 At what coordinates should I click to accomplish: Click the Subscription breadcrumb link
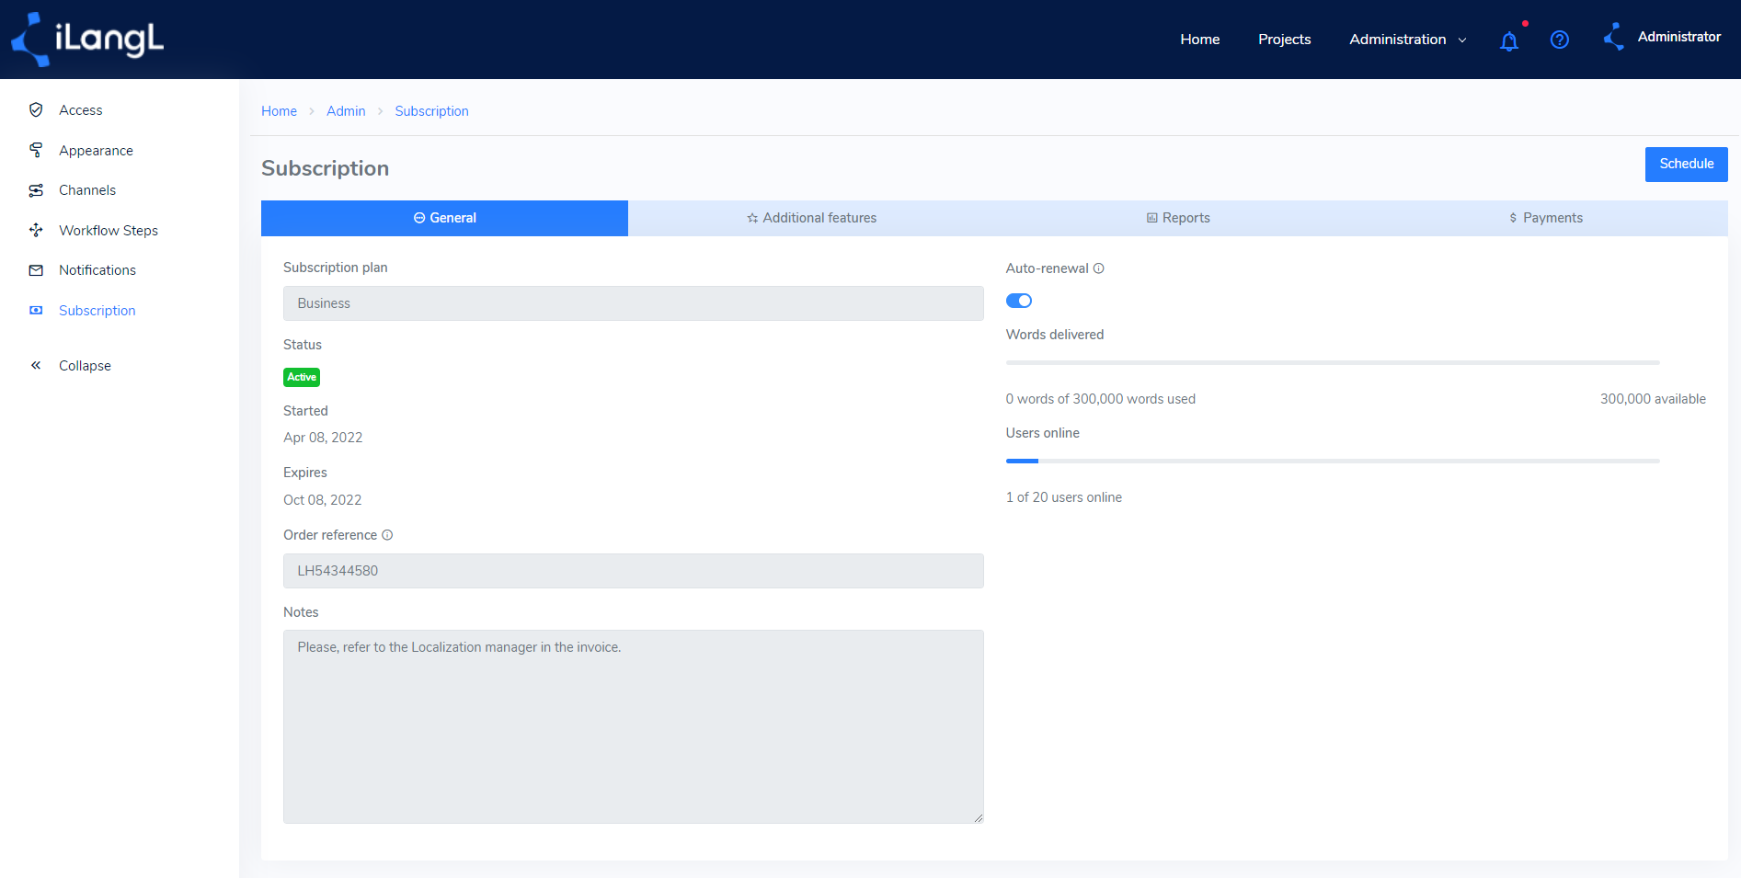coord(431,111)
